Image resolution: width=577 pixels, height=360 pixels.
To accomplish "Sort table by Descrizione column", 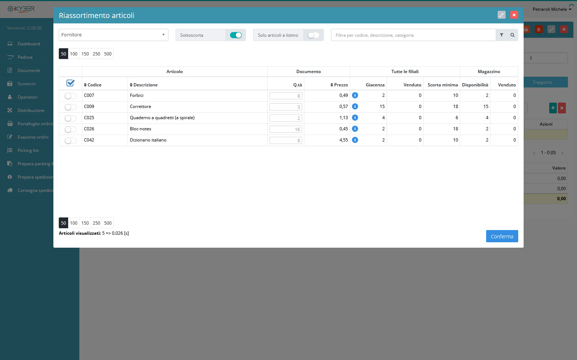I will (144, 85).
